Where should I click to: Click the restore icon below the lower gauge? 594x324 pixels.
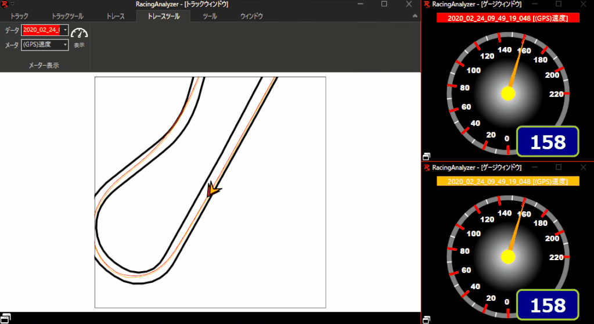coord(427,319)
